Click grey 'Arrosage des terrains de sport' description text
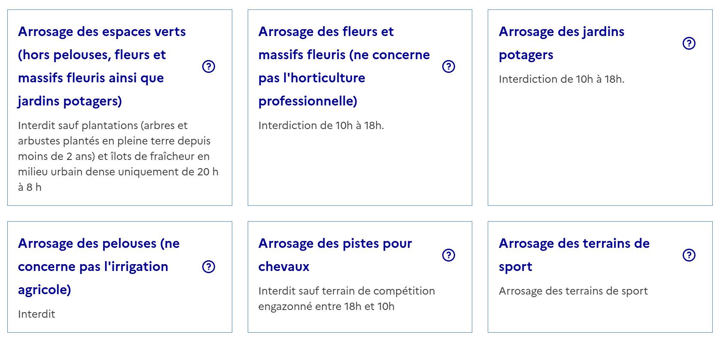Screen dimensions: 723x340 [x=573, y=291]
